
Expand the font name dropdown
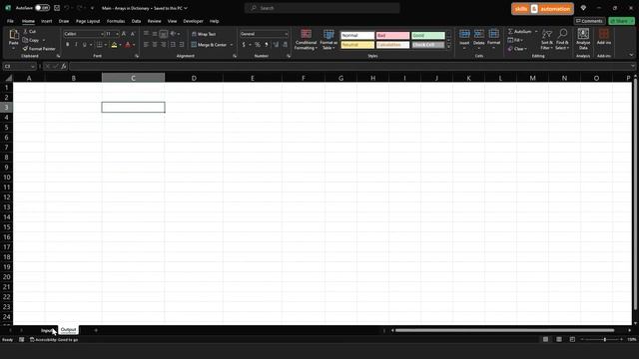click(102, 34)
